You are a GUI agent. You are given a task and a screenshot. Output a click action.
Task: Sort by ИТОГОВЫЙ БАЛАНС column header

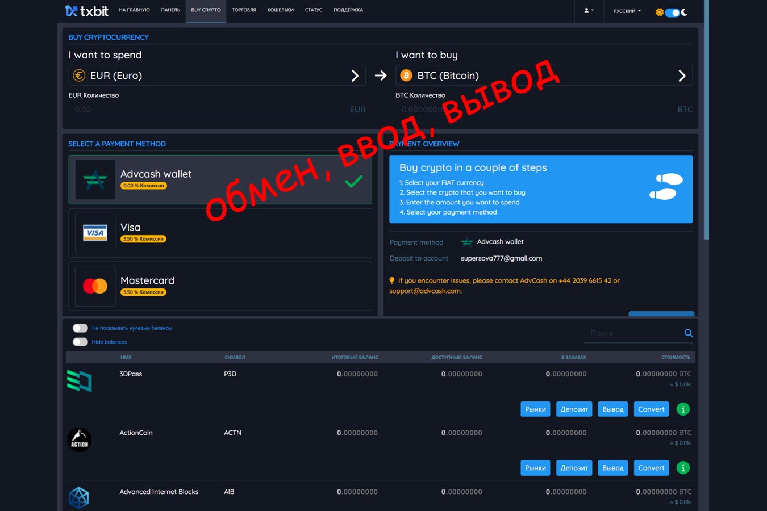(x=355, y=357)
